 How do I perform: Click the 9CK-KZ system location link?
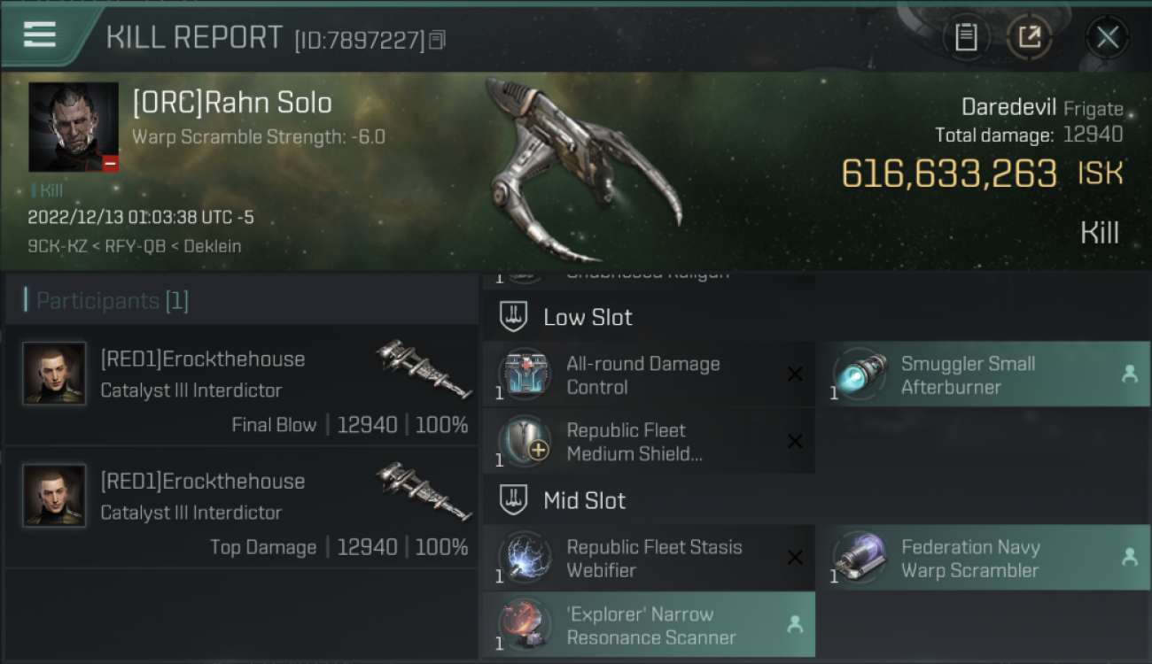(x=58, y=246)
